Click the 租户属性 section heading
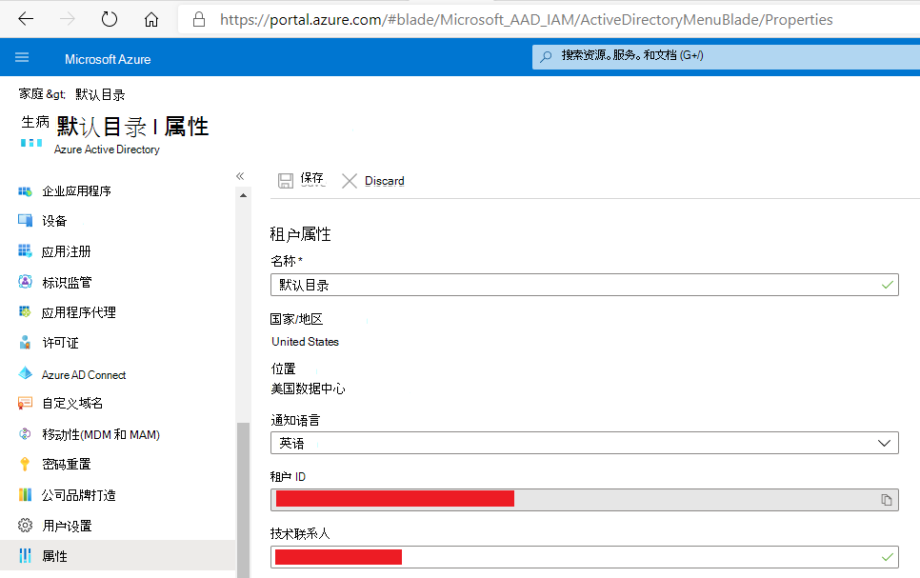920x578 pixels. [300, 234]
